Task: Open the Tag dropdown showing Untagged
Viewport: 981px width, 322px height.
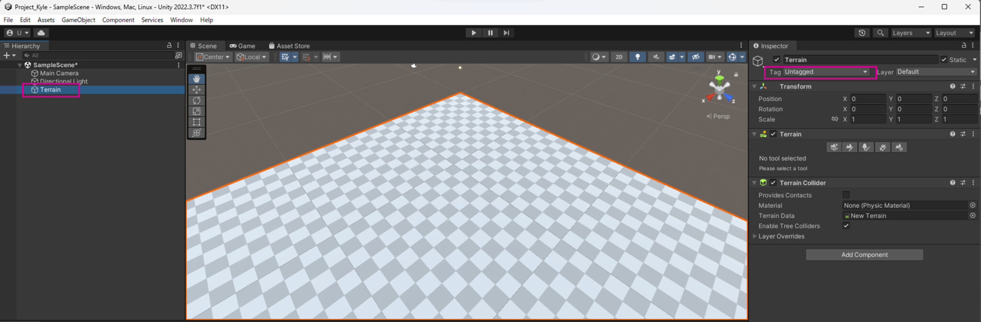Action: pyautogui.click(x=826, y=72)
